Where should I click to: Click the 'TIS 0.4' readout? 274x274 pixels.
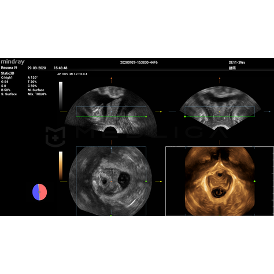[83, 74]
